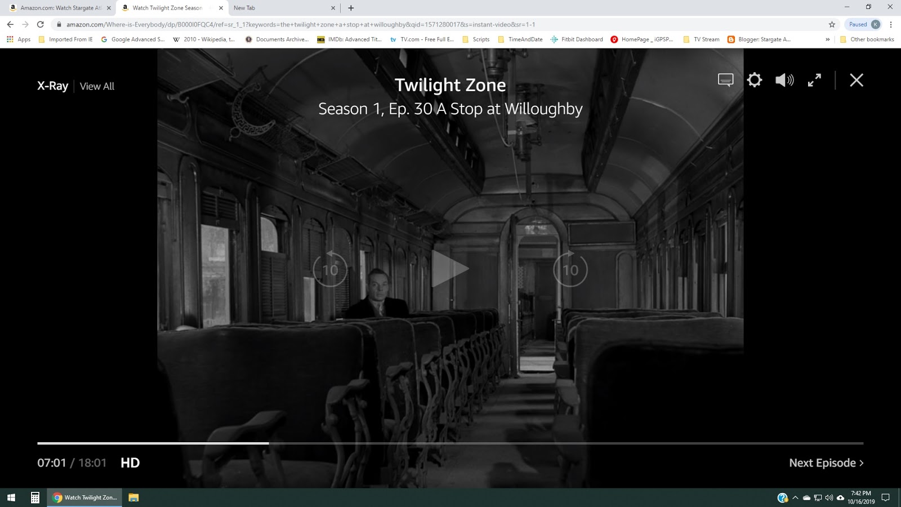Go to Next Episode

pyautogui.click(x=826, y=462)
